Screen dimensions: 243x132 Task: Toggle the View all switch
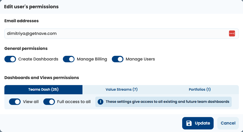coord(15,102)
